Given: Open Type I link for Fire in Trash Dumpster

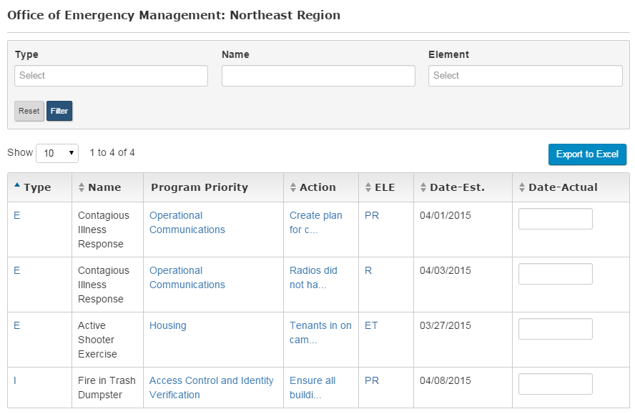Looking at the screenshot, I should (15, 381).
